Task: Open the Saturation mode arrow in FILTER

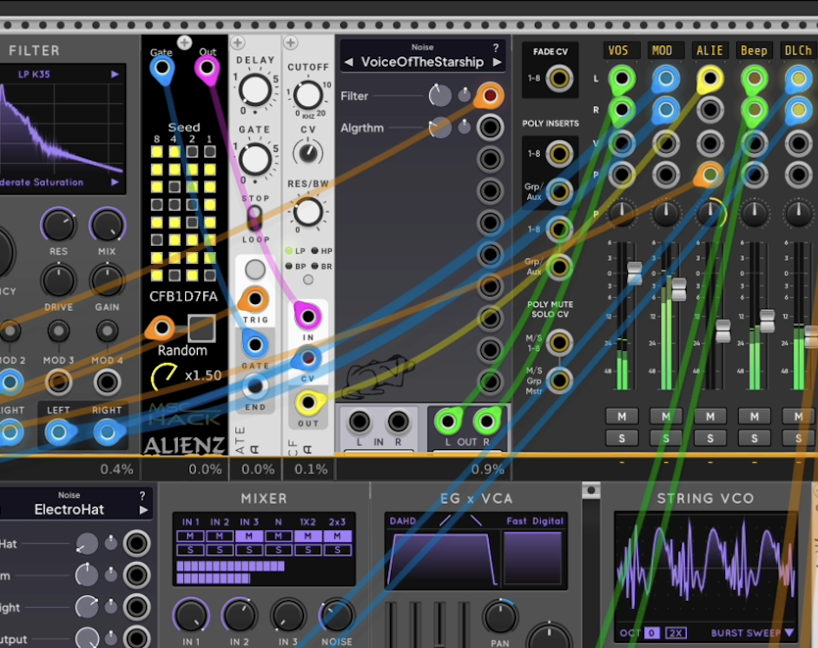Action: click(x=115, y=182)
